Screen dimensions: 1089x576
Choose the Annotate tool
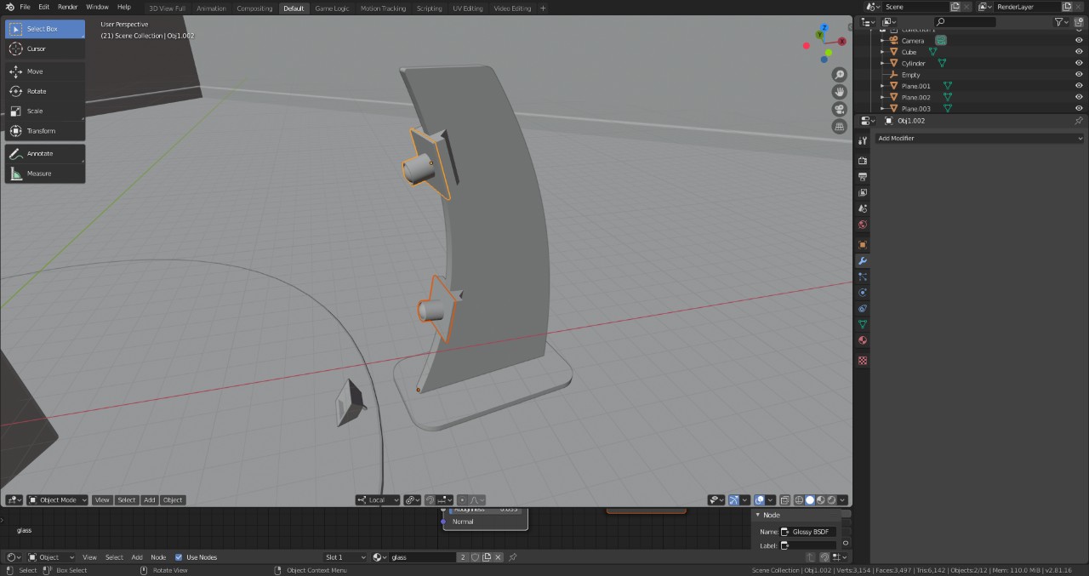pyautogui.click(x=45, y=153)
